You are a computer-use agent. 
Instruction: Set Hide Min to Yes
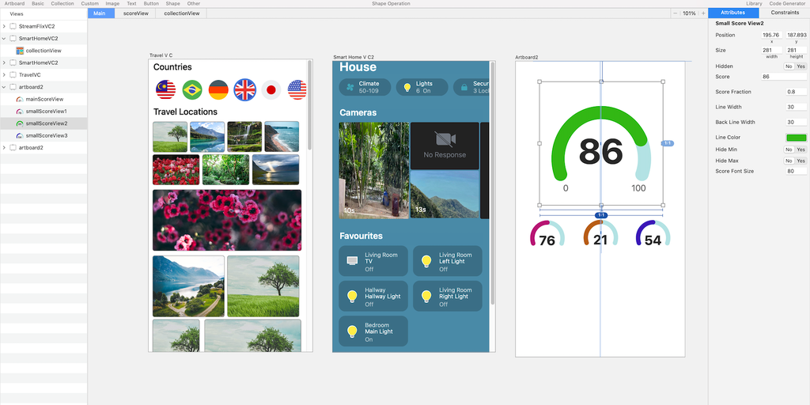coord(801,150)
